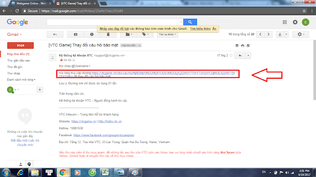This screenshot has height=177, width=316.
Task: Focus the Gmail search input field
Action: click(113, 22)
